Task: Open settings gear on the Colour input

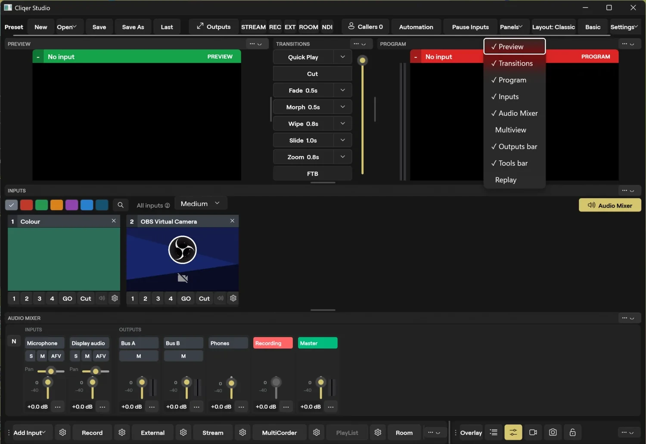Action: [x=115, y=298]
